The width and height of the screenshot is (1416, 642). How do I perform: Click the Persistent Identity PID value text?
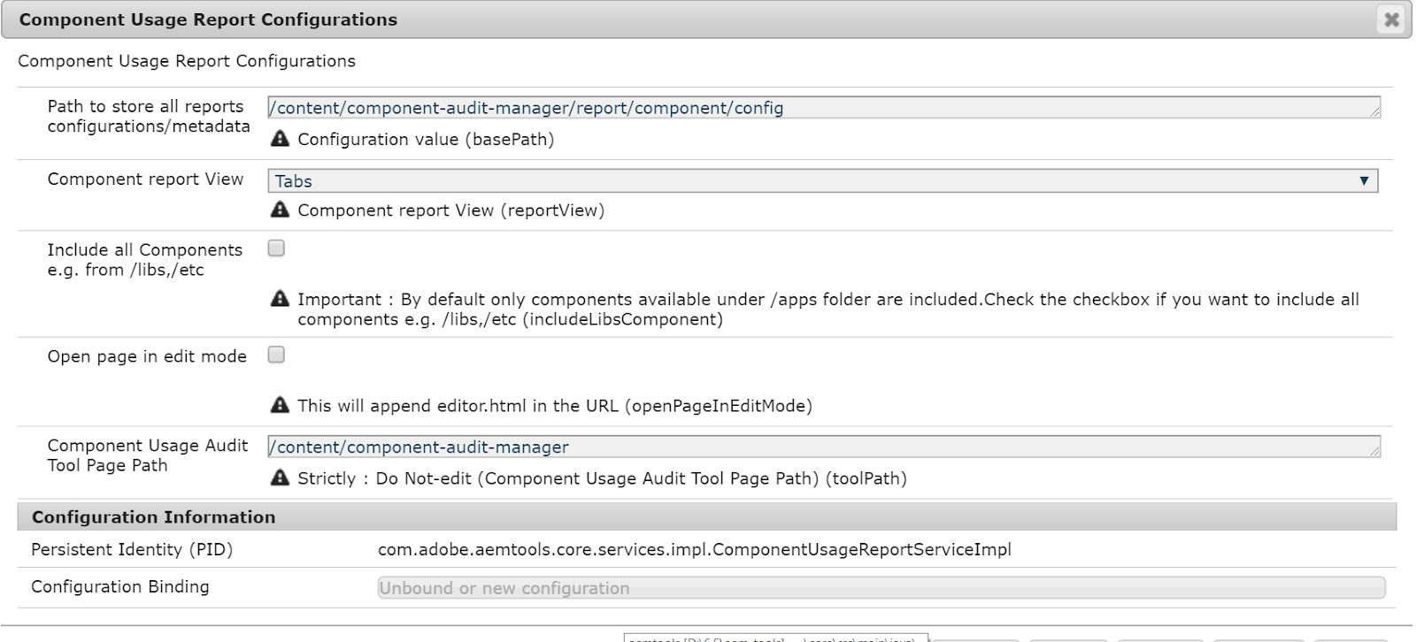694,549
